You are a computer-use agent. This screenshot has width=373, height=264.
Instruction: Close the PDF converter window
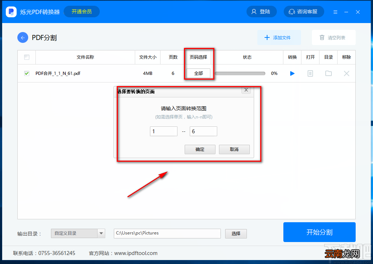[x=358, y=12]
